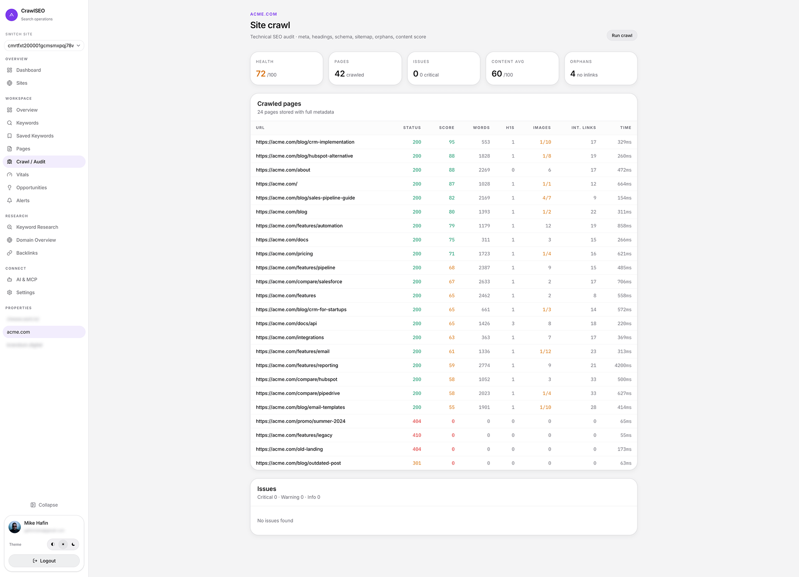The width and height of the screenshot is (799, 577).
Task: Click https://acme.com/integrations URL
Action: [x=290, y=338]
